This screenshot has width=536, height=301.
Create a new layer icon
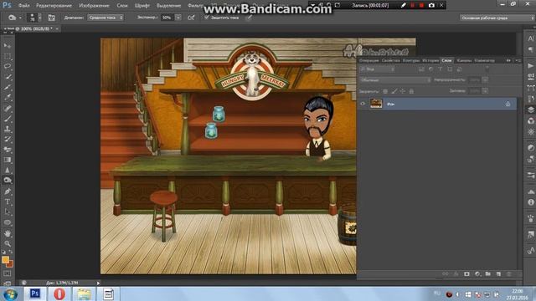[498, 274]
